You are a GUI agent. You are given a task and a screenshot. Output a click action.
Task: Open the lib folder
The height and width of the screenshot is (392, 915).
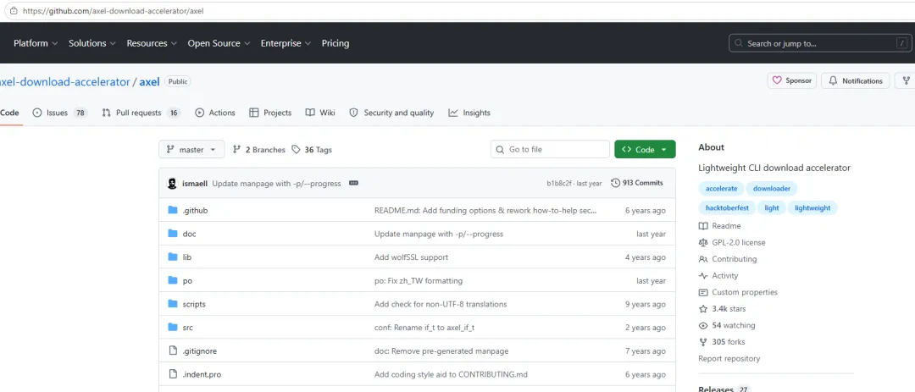[x=186, y=257]
